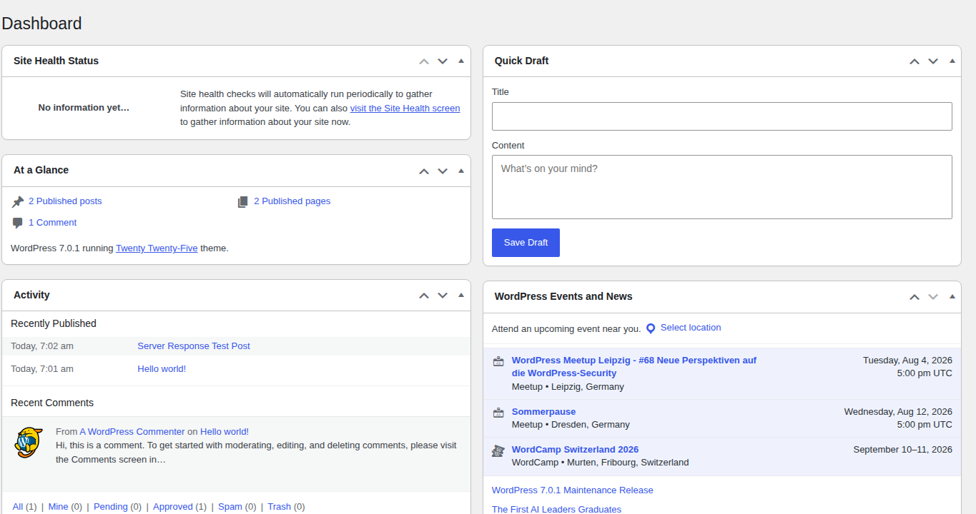This screenshot has width=976, height=514.
Task: Click Select location link
Action: [x=691, y=328]
